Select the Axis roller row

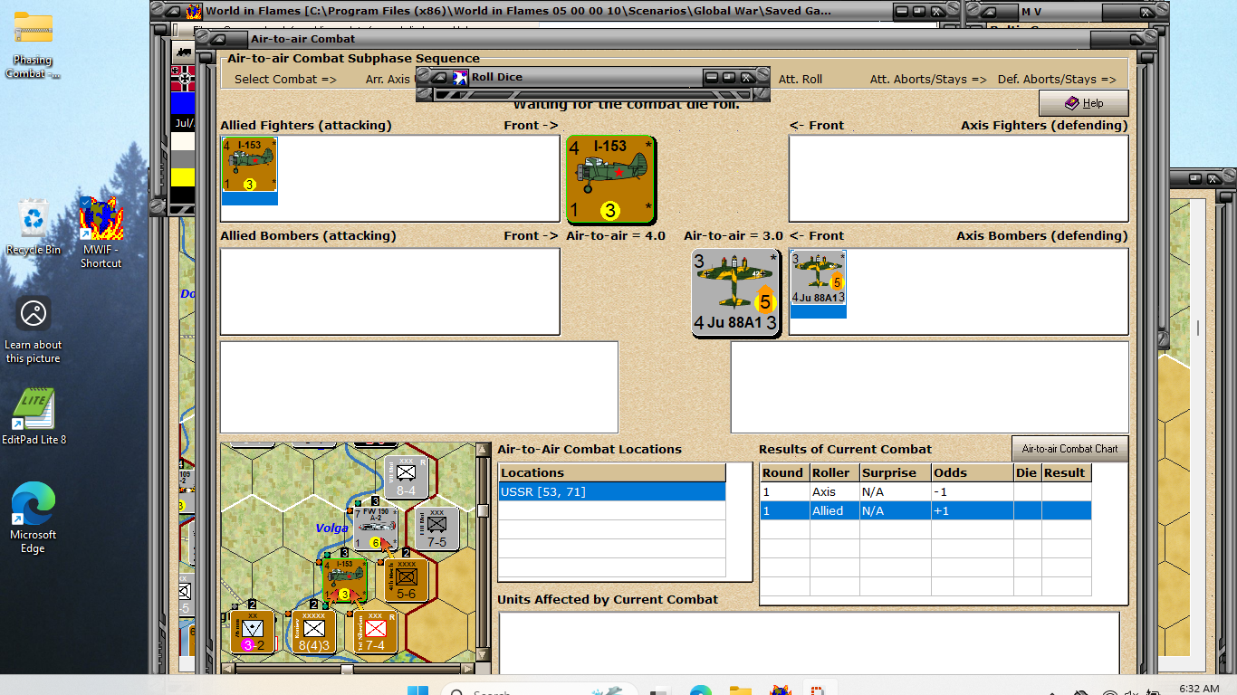(x=925, y=491)
